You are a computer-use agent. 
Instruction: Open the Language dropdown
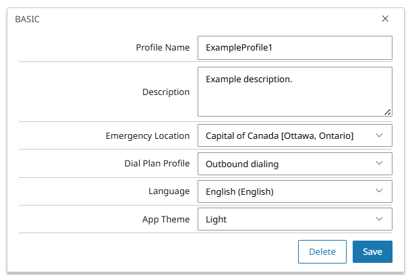point(295,191)
